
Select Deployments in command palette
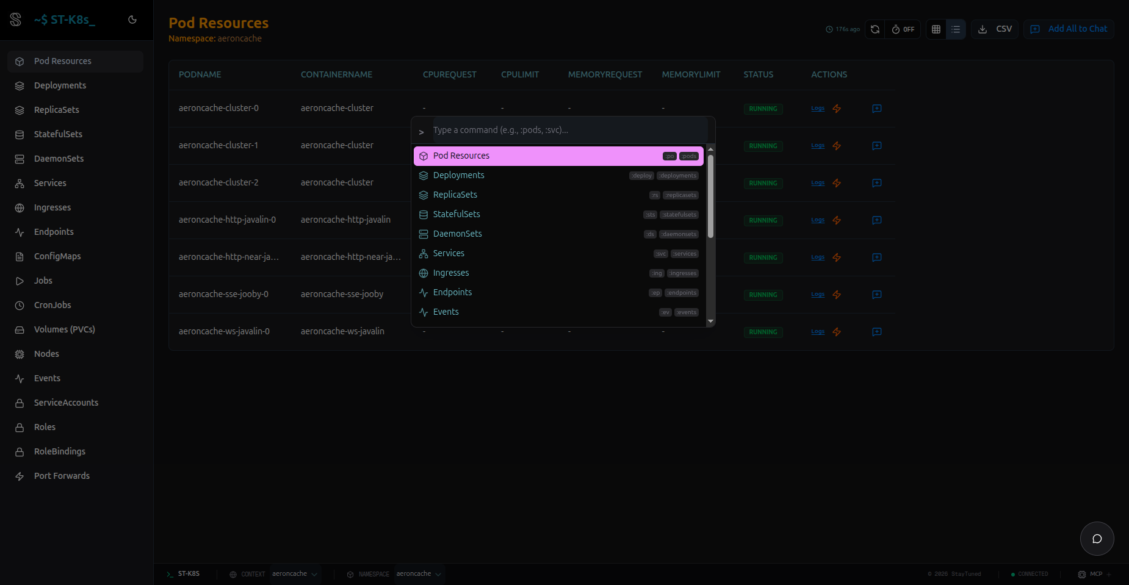pyautogui.click(x=558, y=176)
